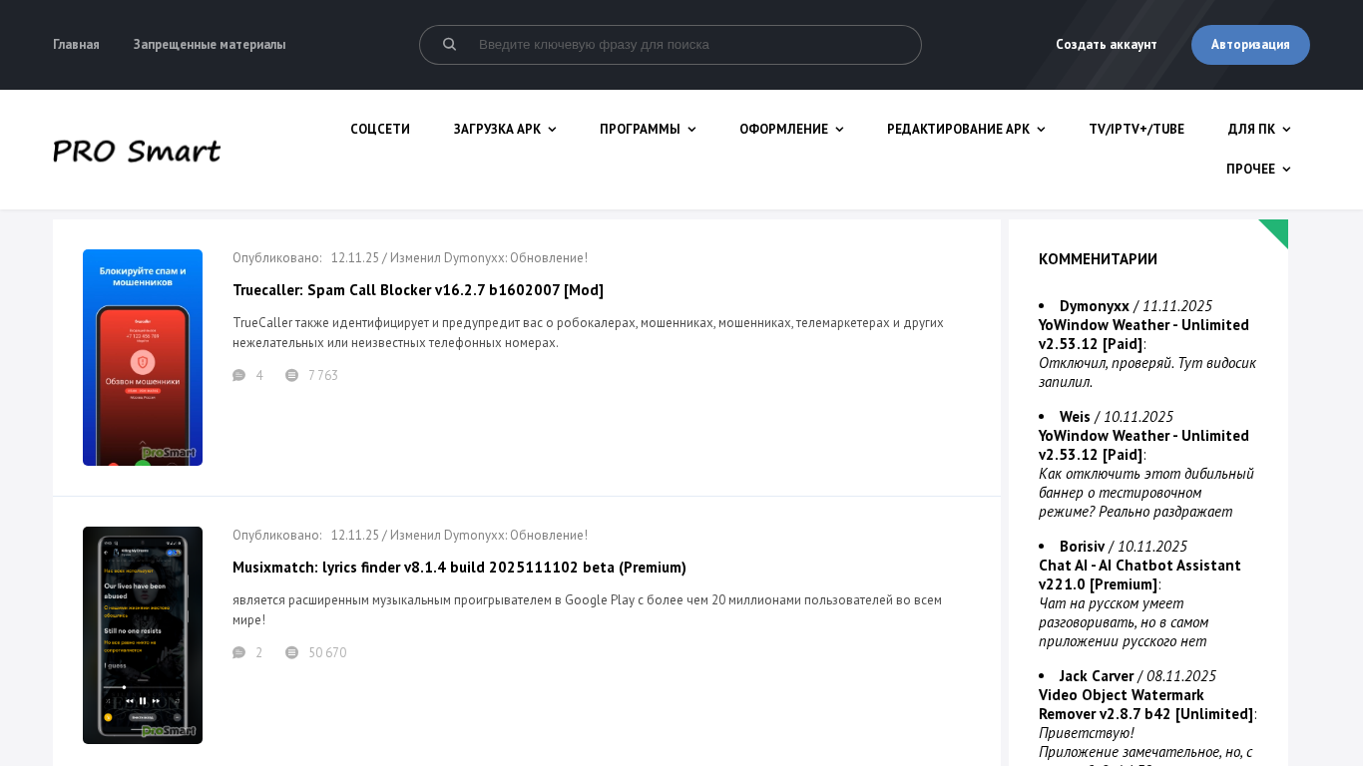Go to the Соцсети menu item
Viewport: 1363px width, 766px height.
pyautogui.click(x=380, y=130)
